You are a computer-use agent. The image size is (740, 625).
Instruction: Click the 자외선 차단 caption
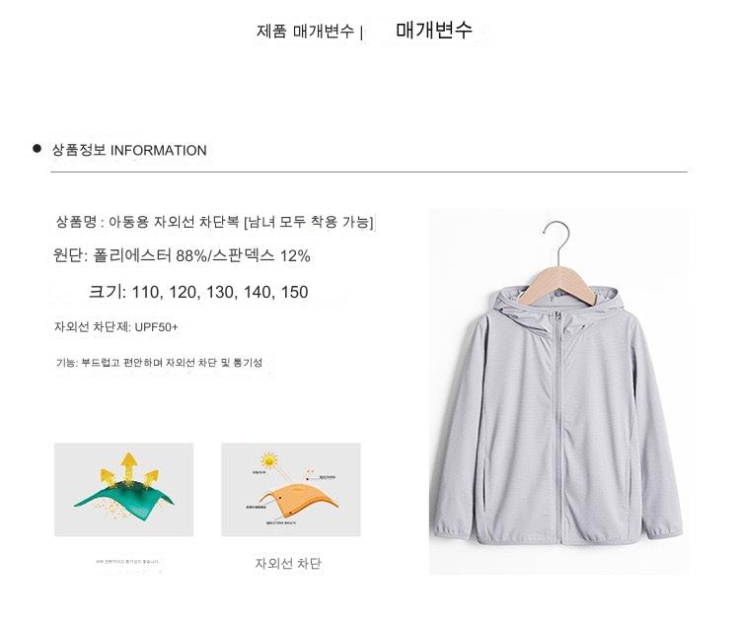pos(288,563)
